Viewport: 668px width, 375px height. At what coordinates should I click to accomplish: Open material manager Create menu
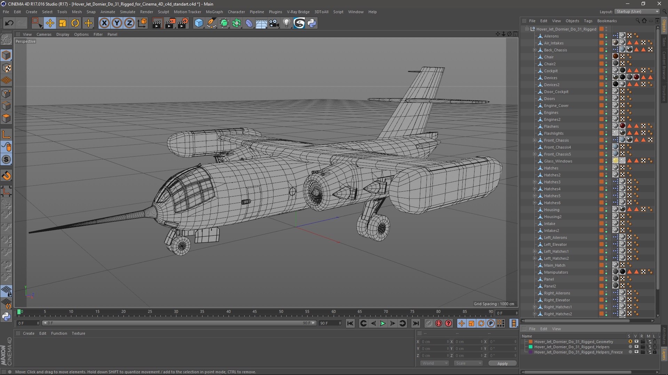click(29, 333)
